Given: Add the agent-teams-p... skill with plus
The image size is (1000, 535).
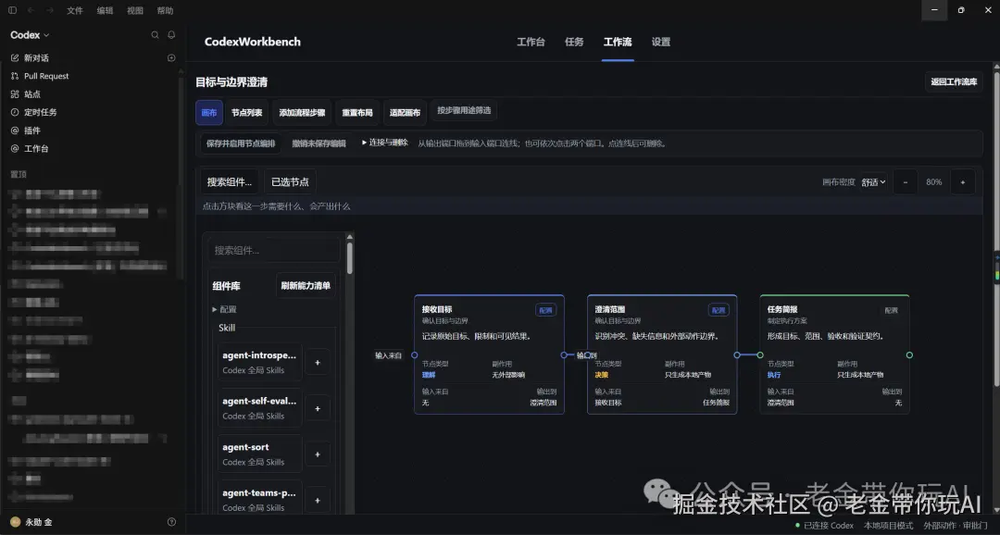Looking at the screenshot, I should click(x=318, y=501).
